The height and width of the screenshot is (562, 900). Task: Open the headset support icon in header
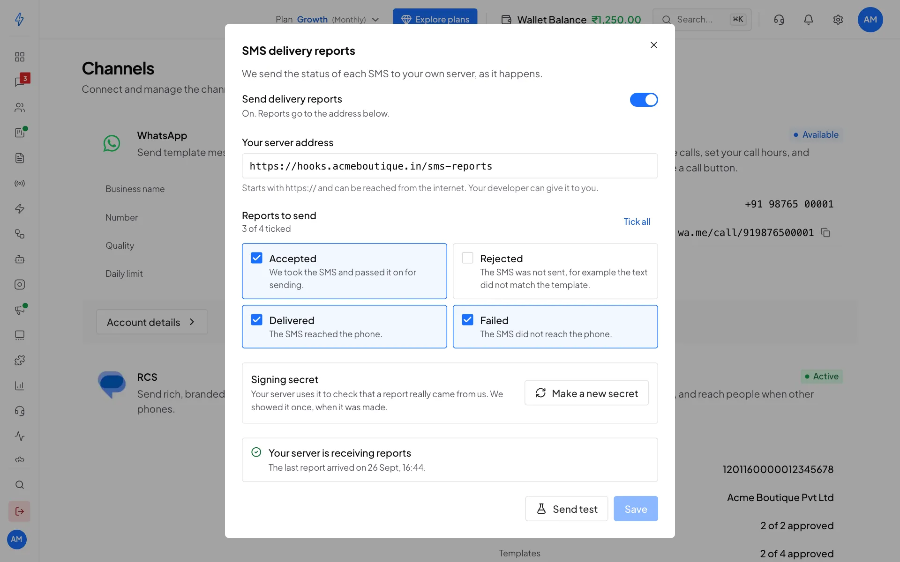click(x=779, y=20)
